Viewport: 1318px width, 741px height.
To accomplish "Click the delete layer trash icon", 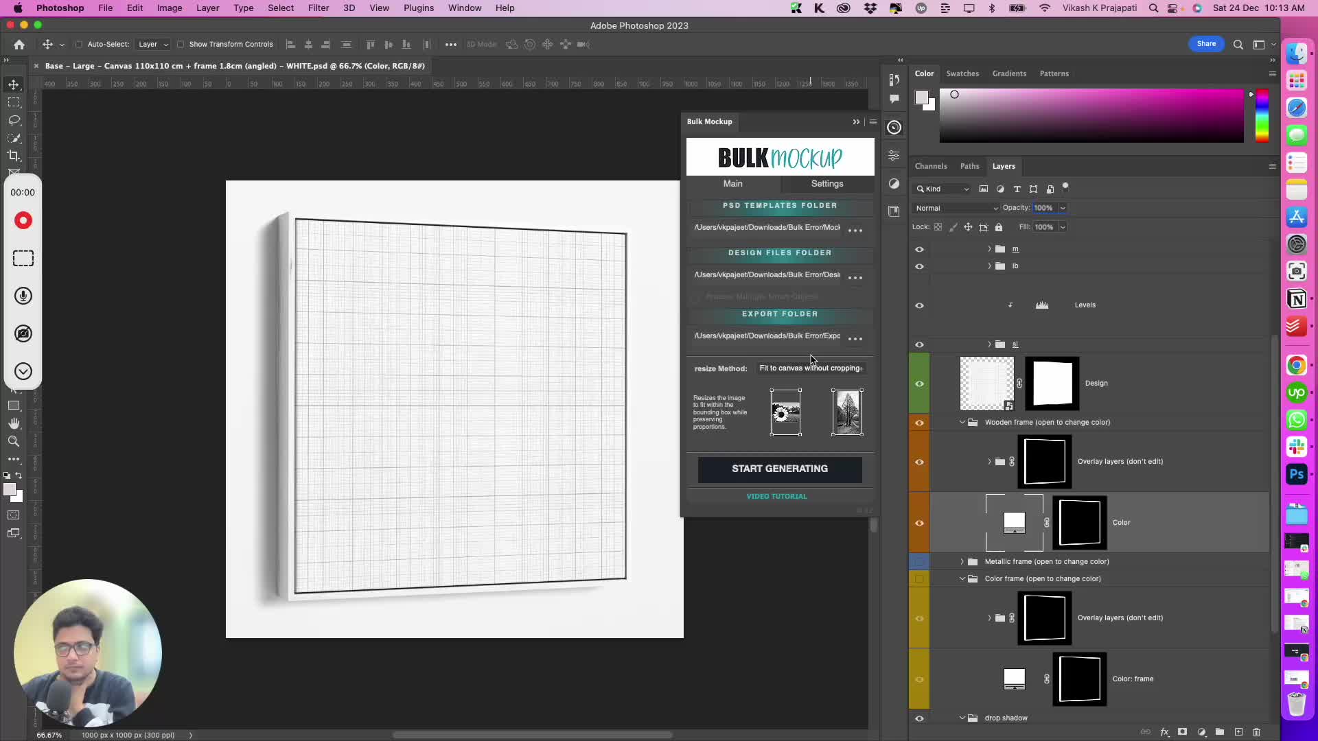I will [1257, 732].
